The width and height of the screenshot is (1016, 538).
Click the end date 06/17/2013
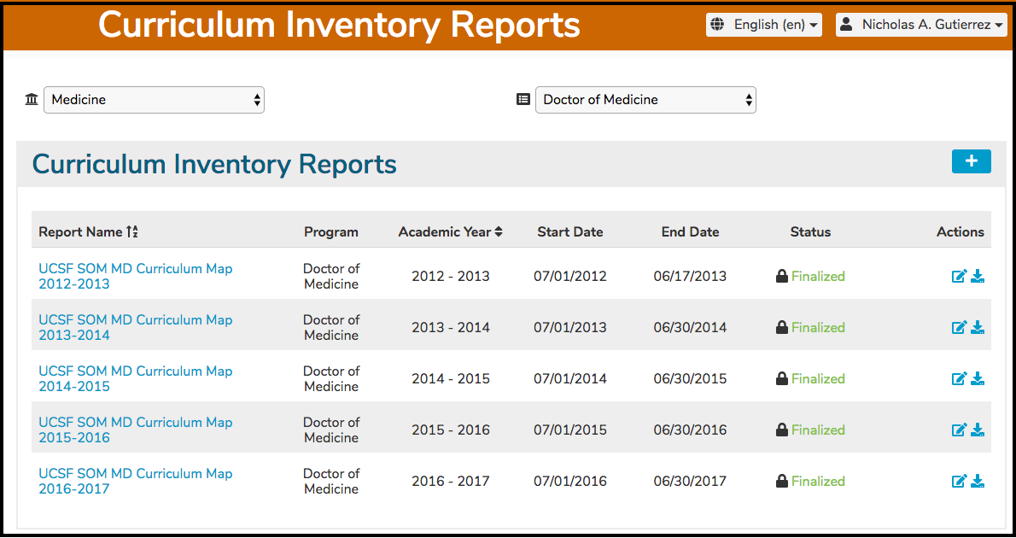[x=690, y=277]
